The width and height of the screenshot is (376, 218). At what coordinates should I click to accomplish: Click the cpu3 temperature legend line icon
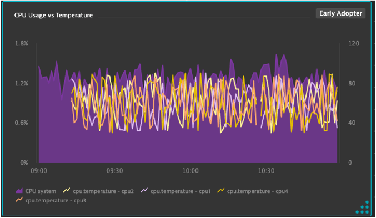pyautogui.click(x=19, y=200)
